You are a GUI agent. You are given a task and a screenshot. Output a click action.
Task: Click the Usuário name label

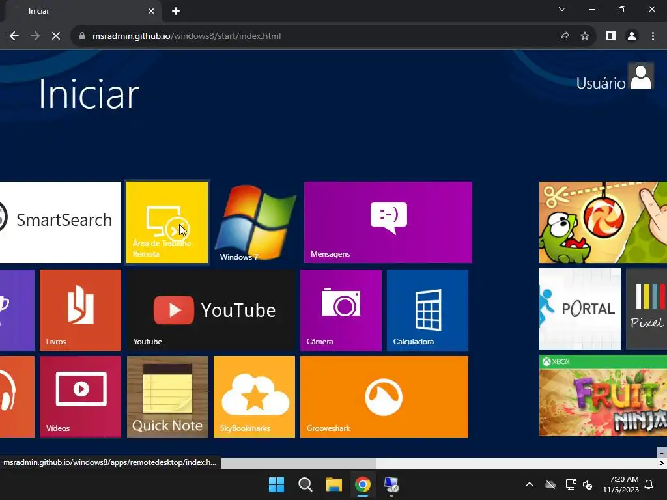(601, 83)
